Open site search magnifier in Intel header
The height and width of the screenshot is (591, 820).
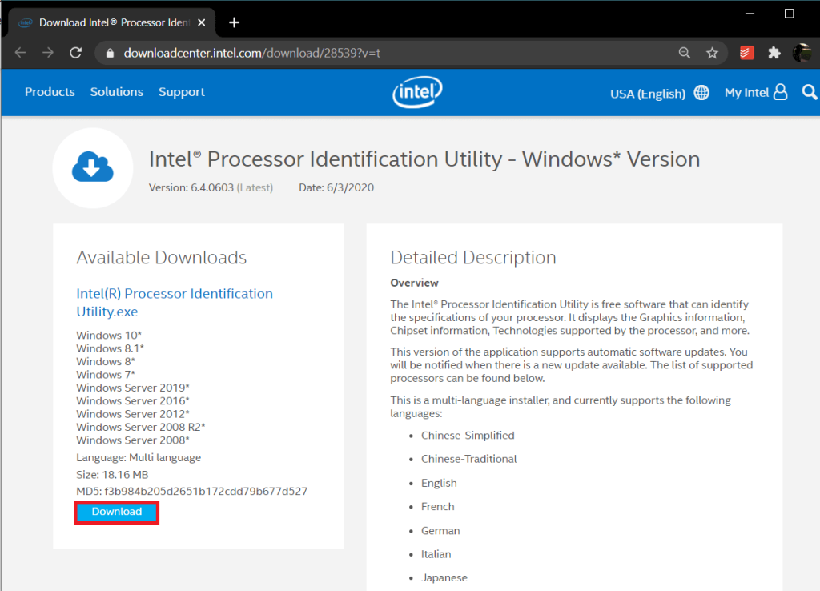coord(810,92)
